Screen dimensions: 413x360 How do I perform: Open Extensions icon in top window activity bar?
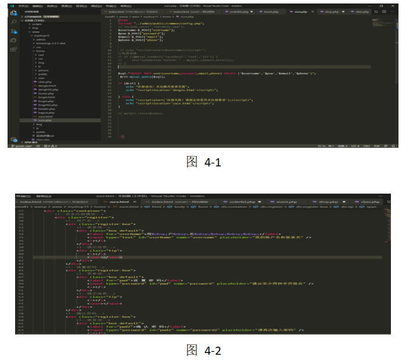[13, 49]
